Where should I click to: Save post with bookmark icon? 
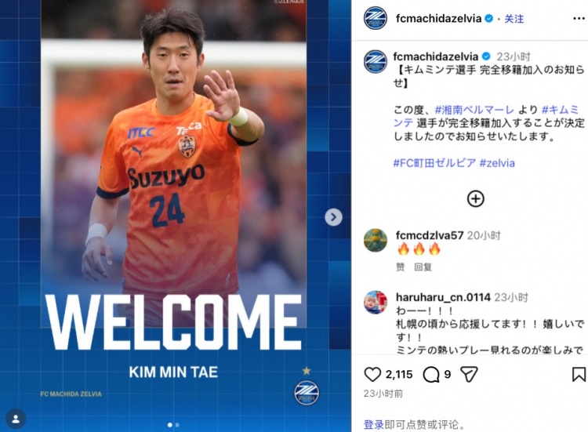click(x=579, y=374)
